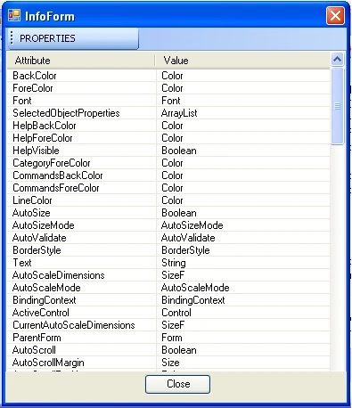Close the InfoForm window with X

click(335, 15)
